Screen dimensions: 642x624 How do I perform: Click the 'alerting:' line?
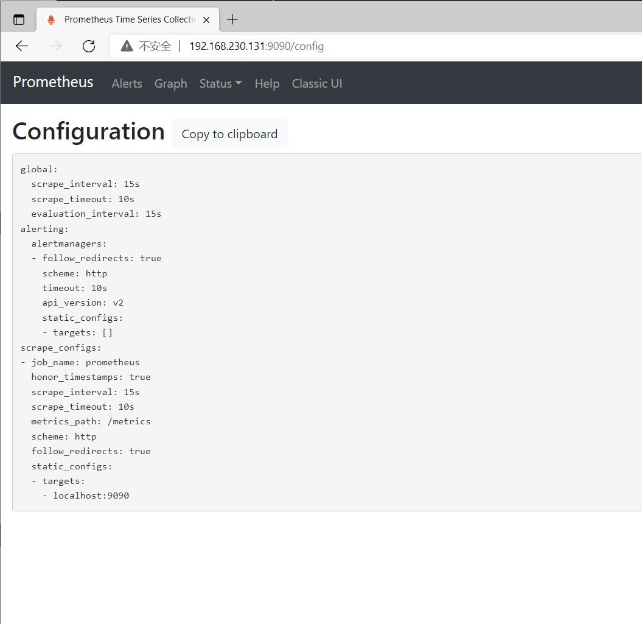44,229
